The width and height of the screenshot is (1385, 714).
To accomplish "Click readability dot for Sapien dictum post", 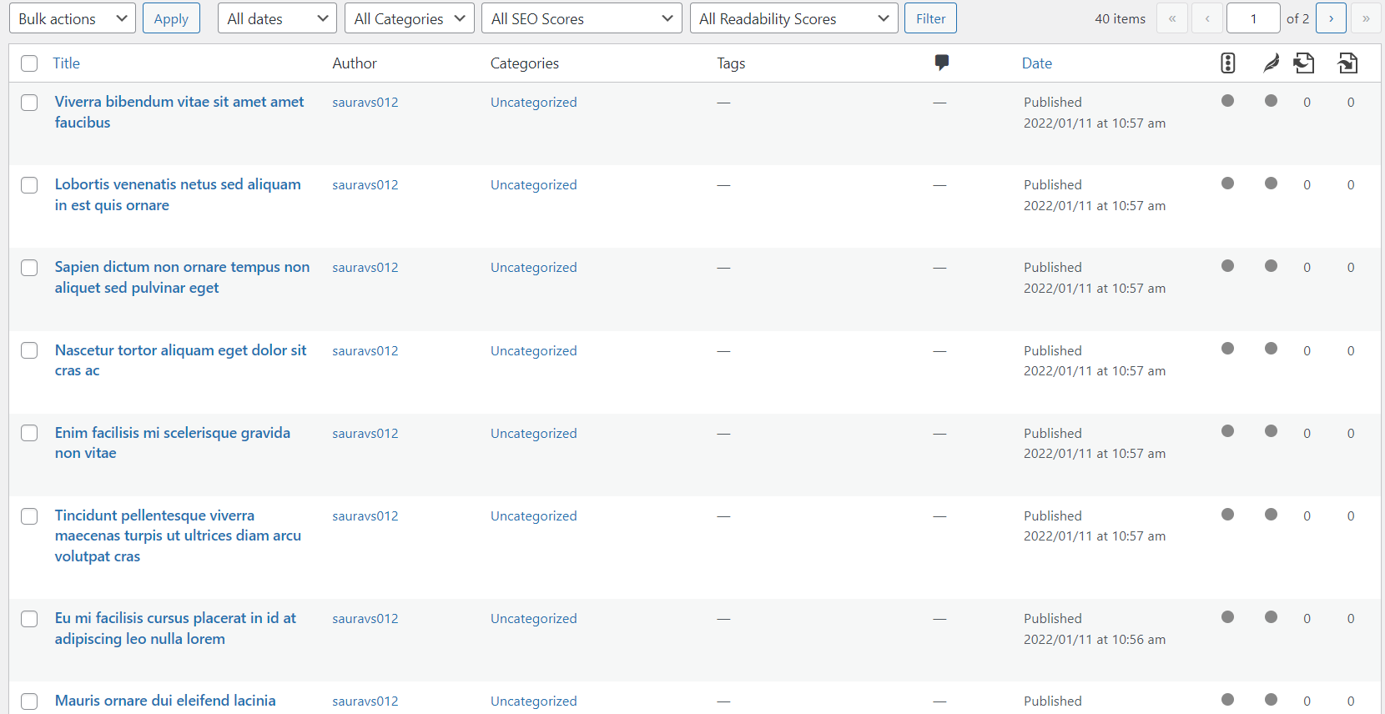I will tap(1271, 266).
